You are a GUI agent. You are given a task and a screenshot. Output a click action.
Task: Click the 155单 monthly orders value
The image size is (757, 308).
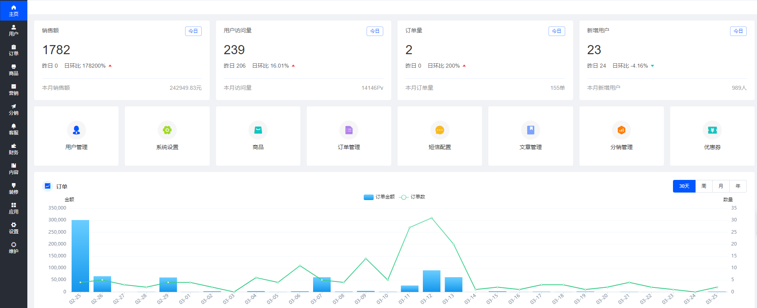[558, 88]
